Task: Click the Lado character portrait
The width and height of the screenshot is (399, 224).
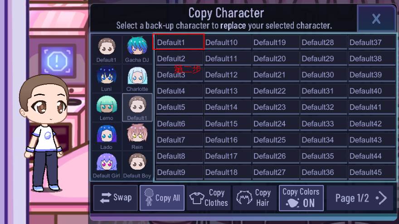Action: click(107, 136)
